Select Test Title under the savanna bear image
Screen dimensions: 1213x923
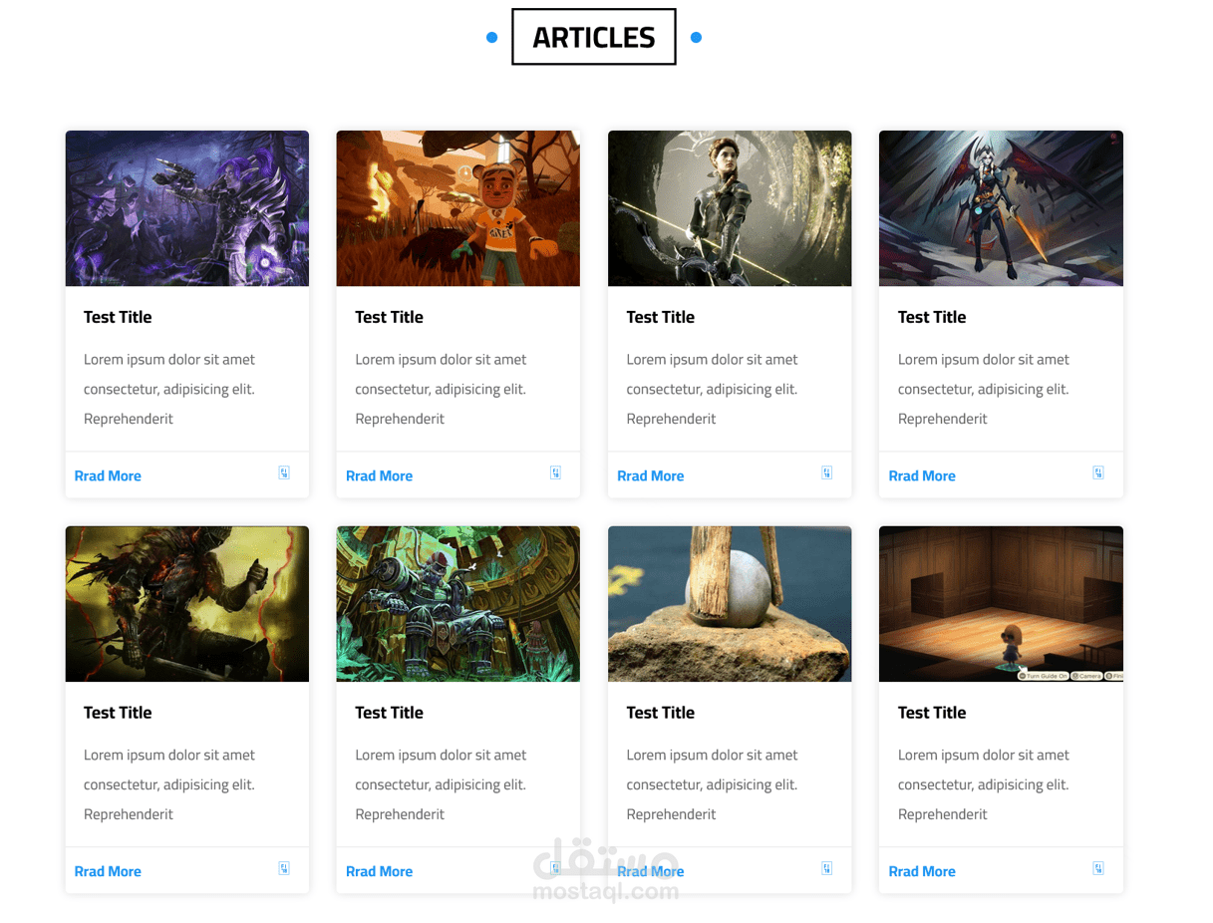tap(389, 317)
